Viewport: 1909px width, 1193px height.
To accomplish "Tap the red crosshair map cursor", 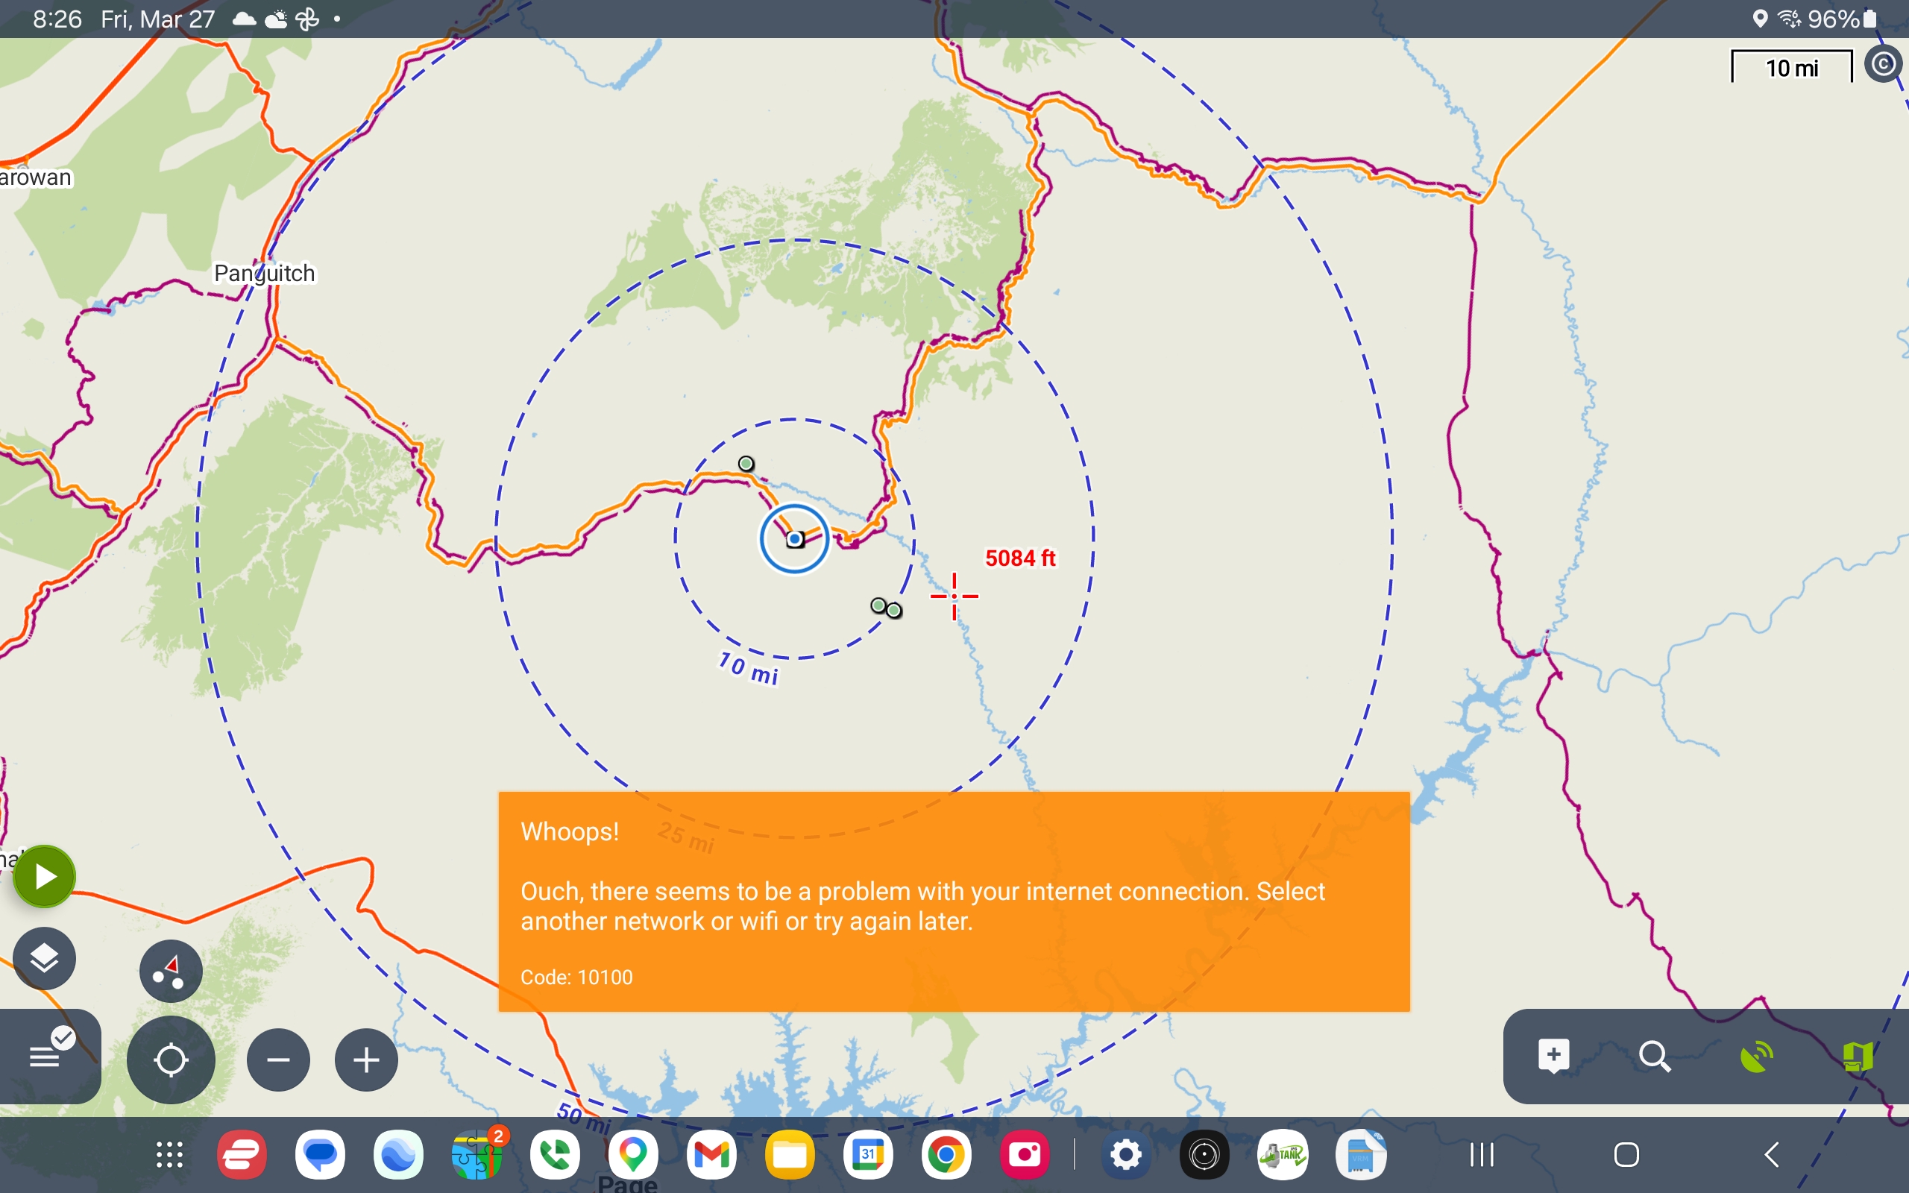I will (x=954, y=596).
